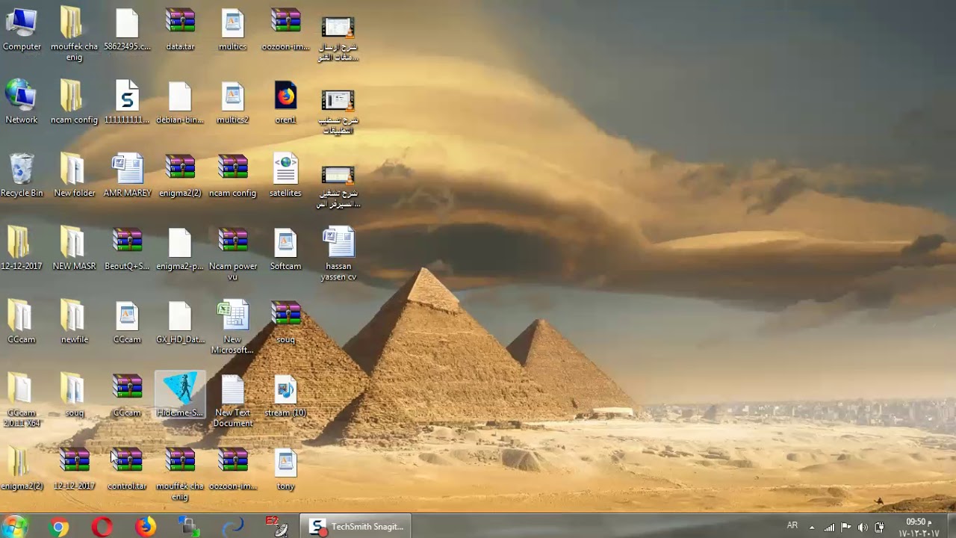This screenshot has width=956, height=538.
Task: Open the newfile folder icon
Action: click(x=75, y=323)
